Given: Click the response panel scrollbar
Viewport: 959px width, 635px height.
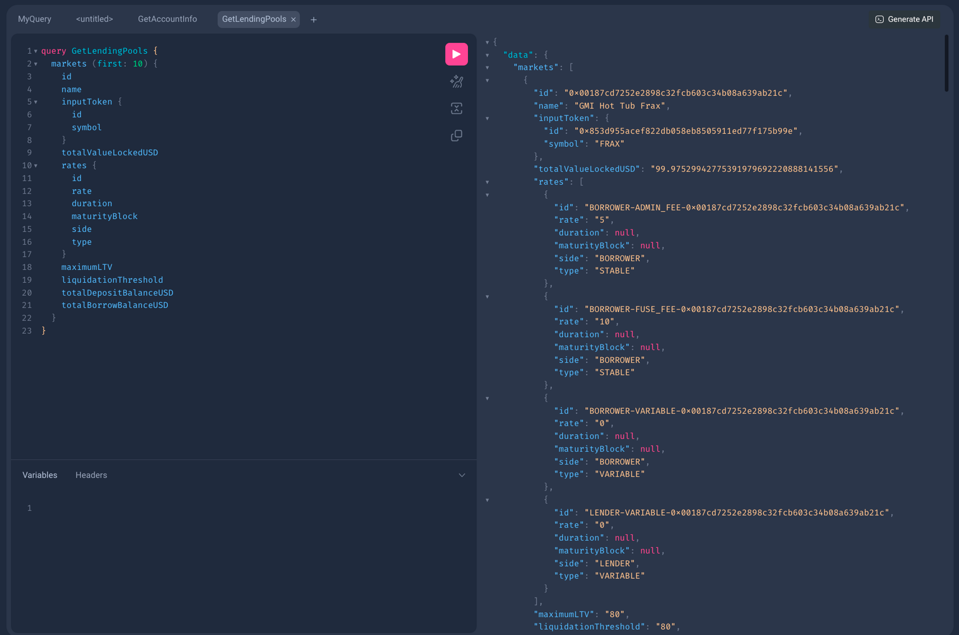Looking at the screenshot, I should (x=946, y=62).
